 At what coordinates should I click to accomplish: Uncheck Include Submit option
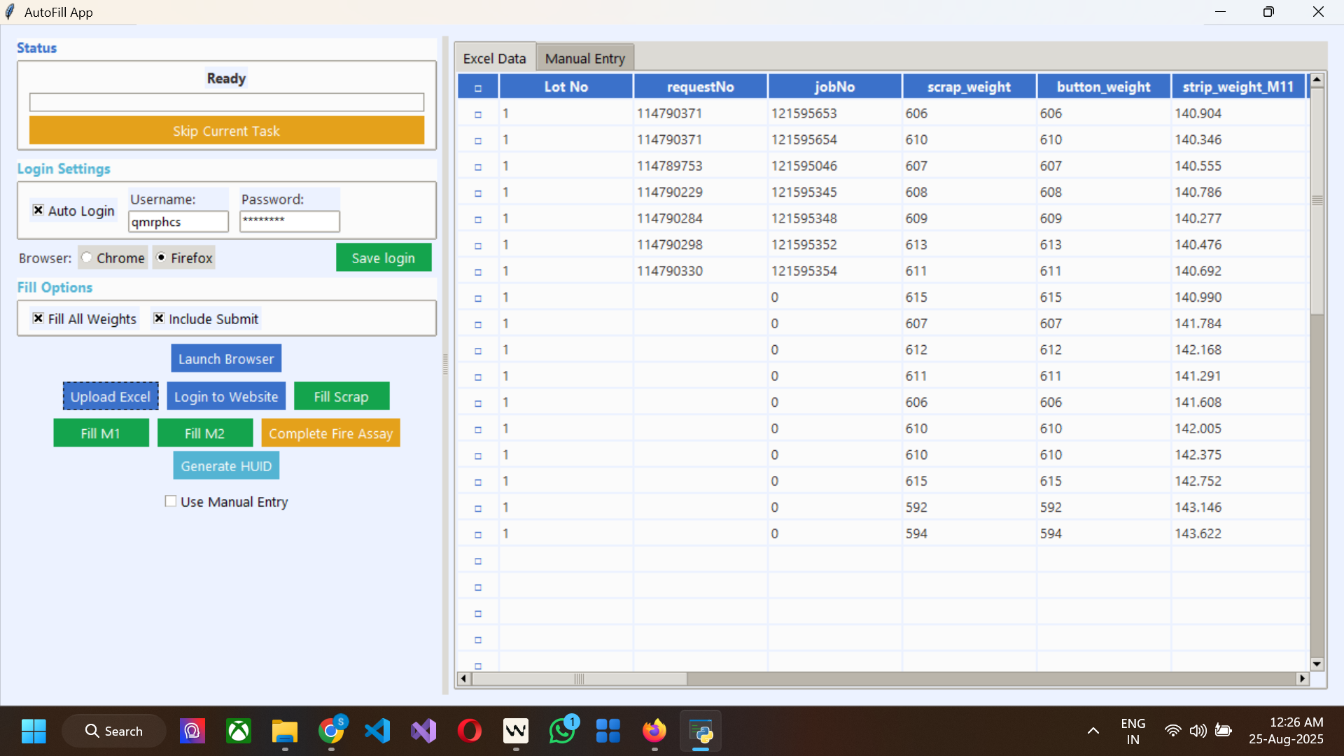(159, 318)
